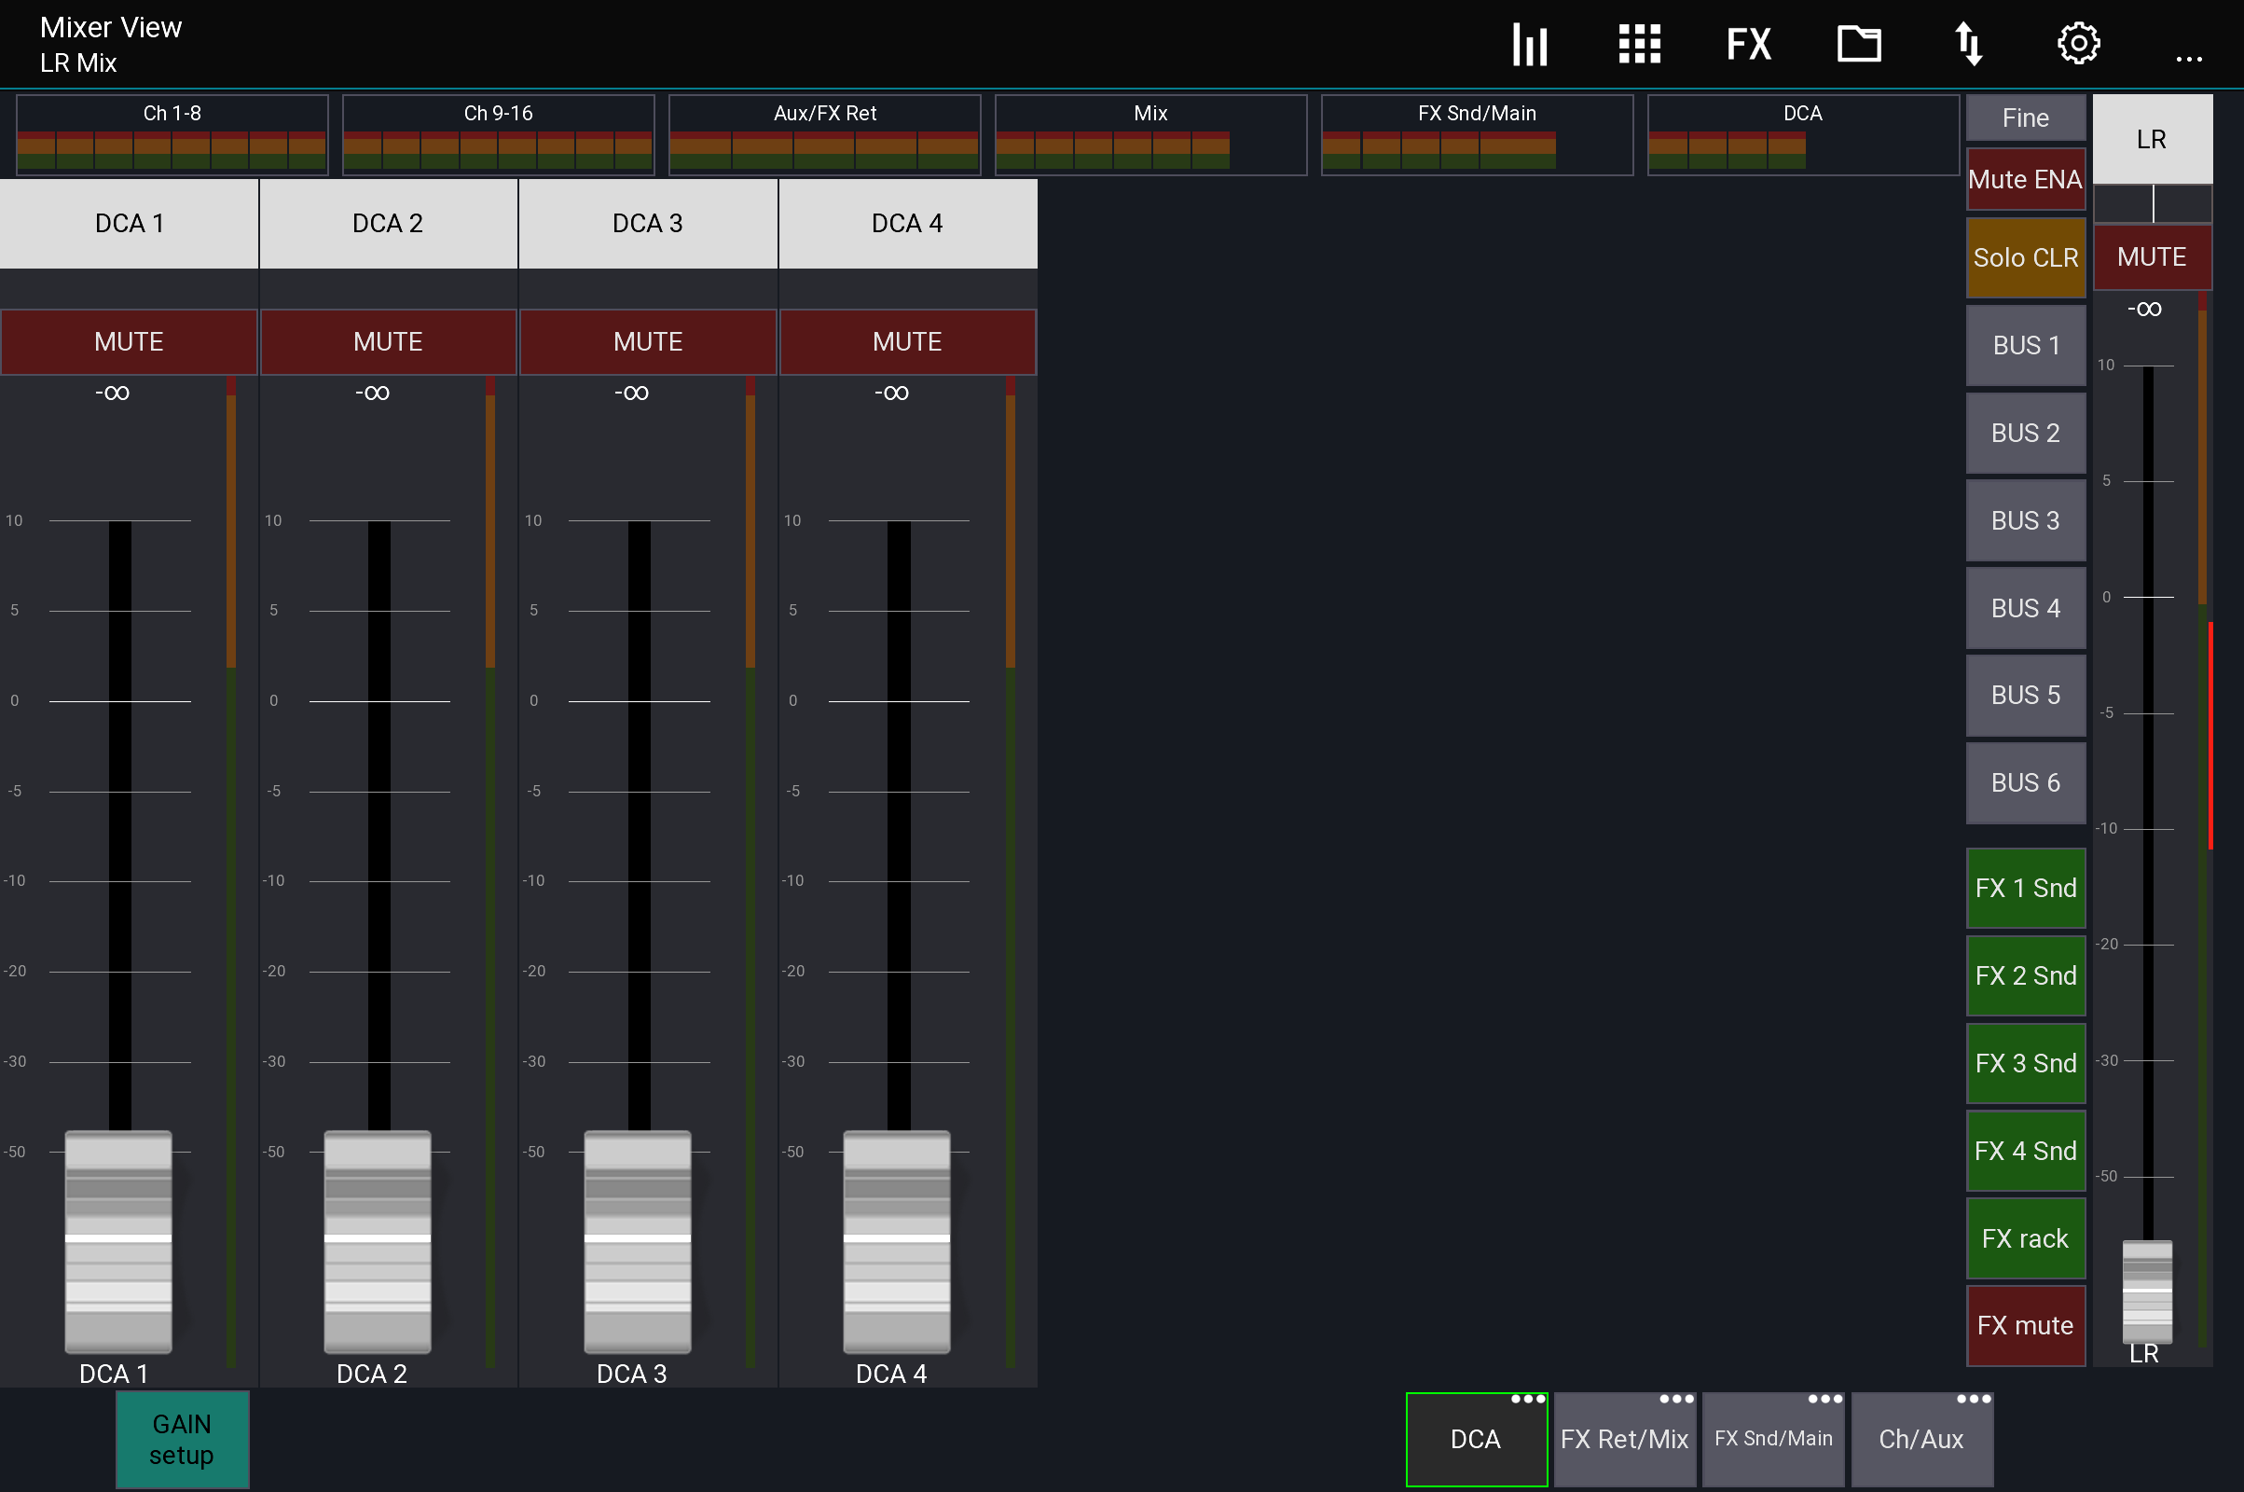The width and height of the screenshot is (2244, 1492).
Task: Select the FX Snd/Main meter bank
Action: 1478,134
